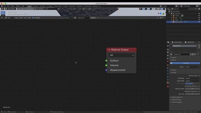Open the Help menu

tap(23, 6)
